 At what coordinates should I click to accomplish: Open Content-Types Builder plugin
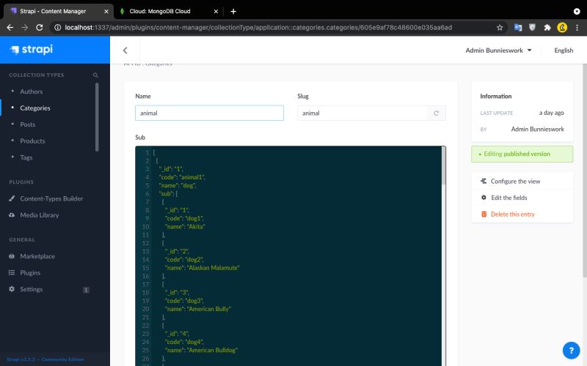[51, 198]
